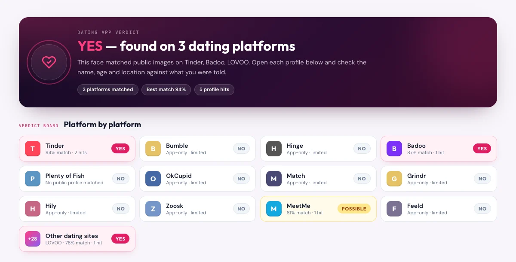Click the +28 other sites icon
The width and height of the screenshot is (516, 262).
click(x=33, y=239)
